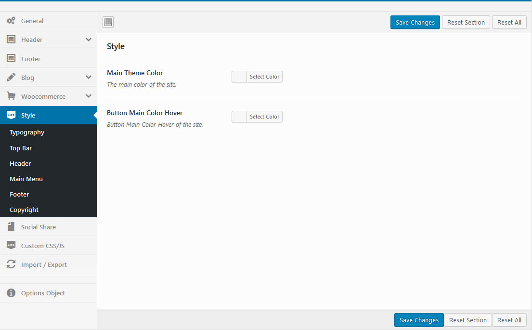
Task: Click the Blog pencil icon
Action: 11,77
